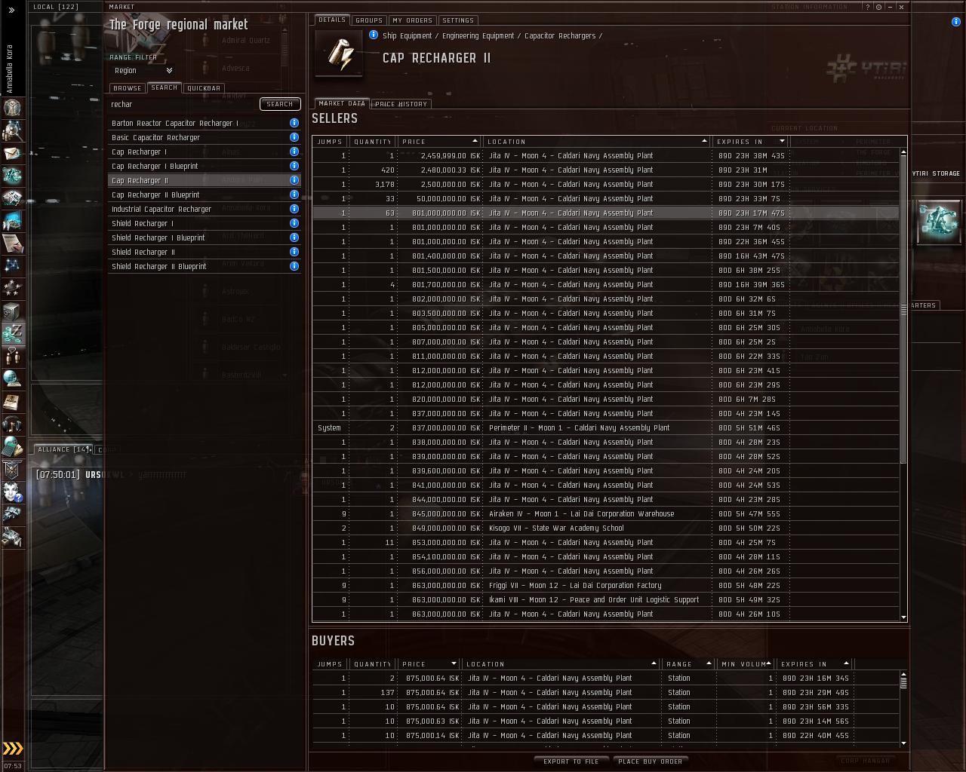
Task: Open the shield emblem sidebar icon
Action: (13, 470)
